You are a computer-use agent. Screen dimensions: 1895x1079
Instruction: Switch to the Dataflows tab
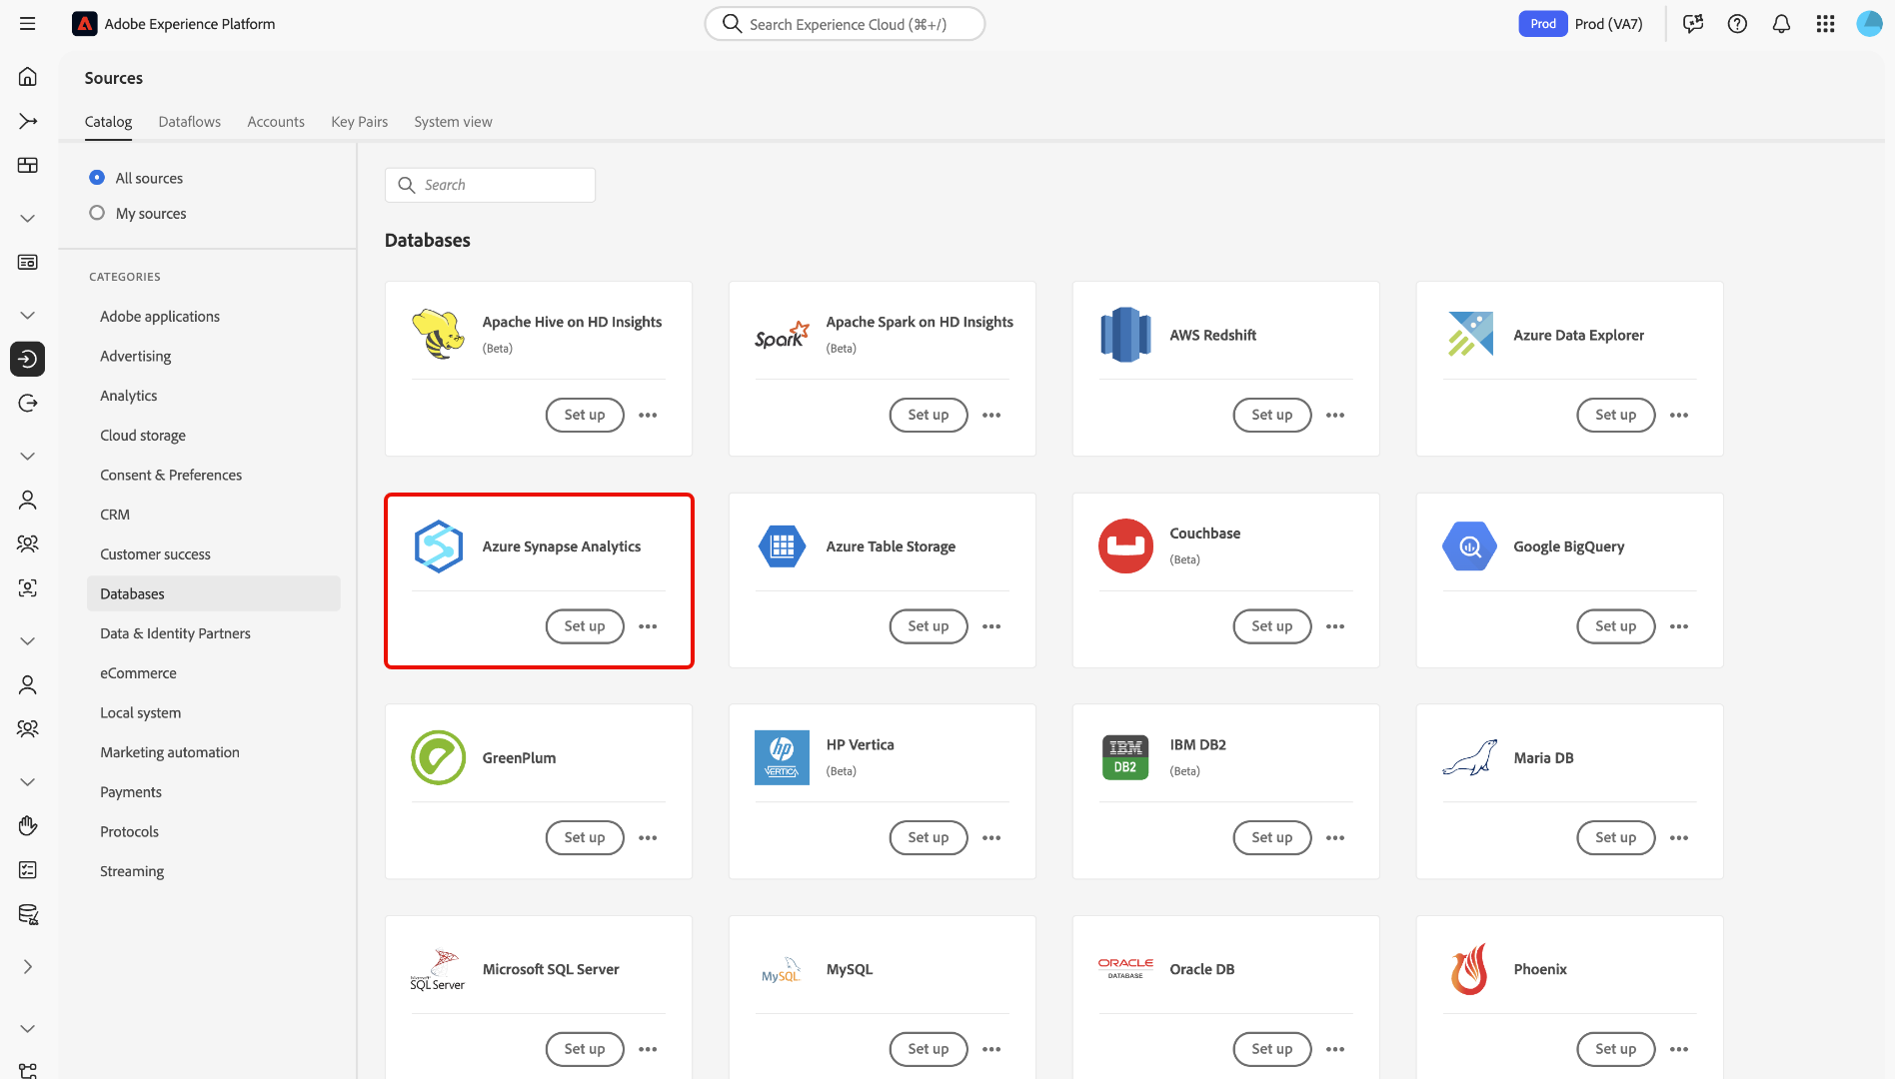pyautogui.click(x=190, y=122)
